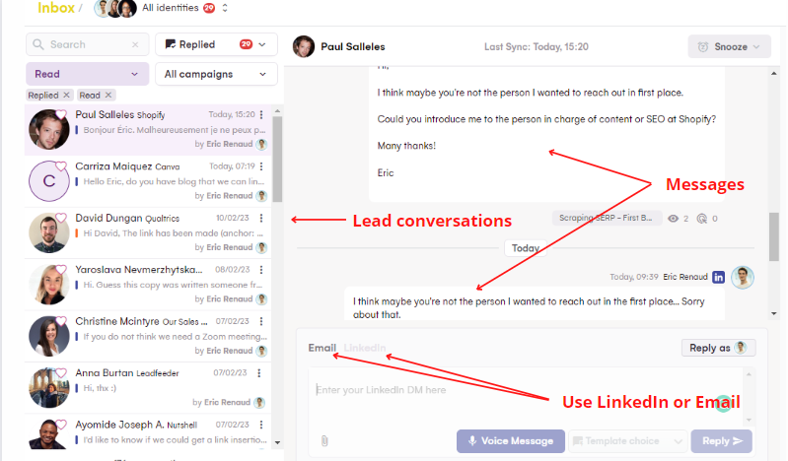The height and width of the screenshot is (461, 788).
Task: Open the All campaigns dropdown
Action: (x=216, y=74)
